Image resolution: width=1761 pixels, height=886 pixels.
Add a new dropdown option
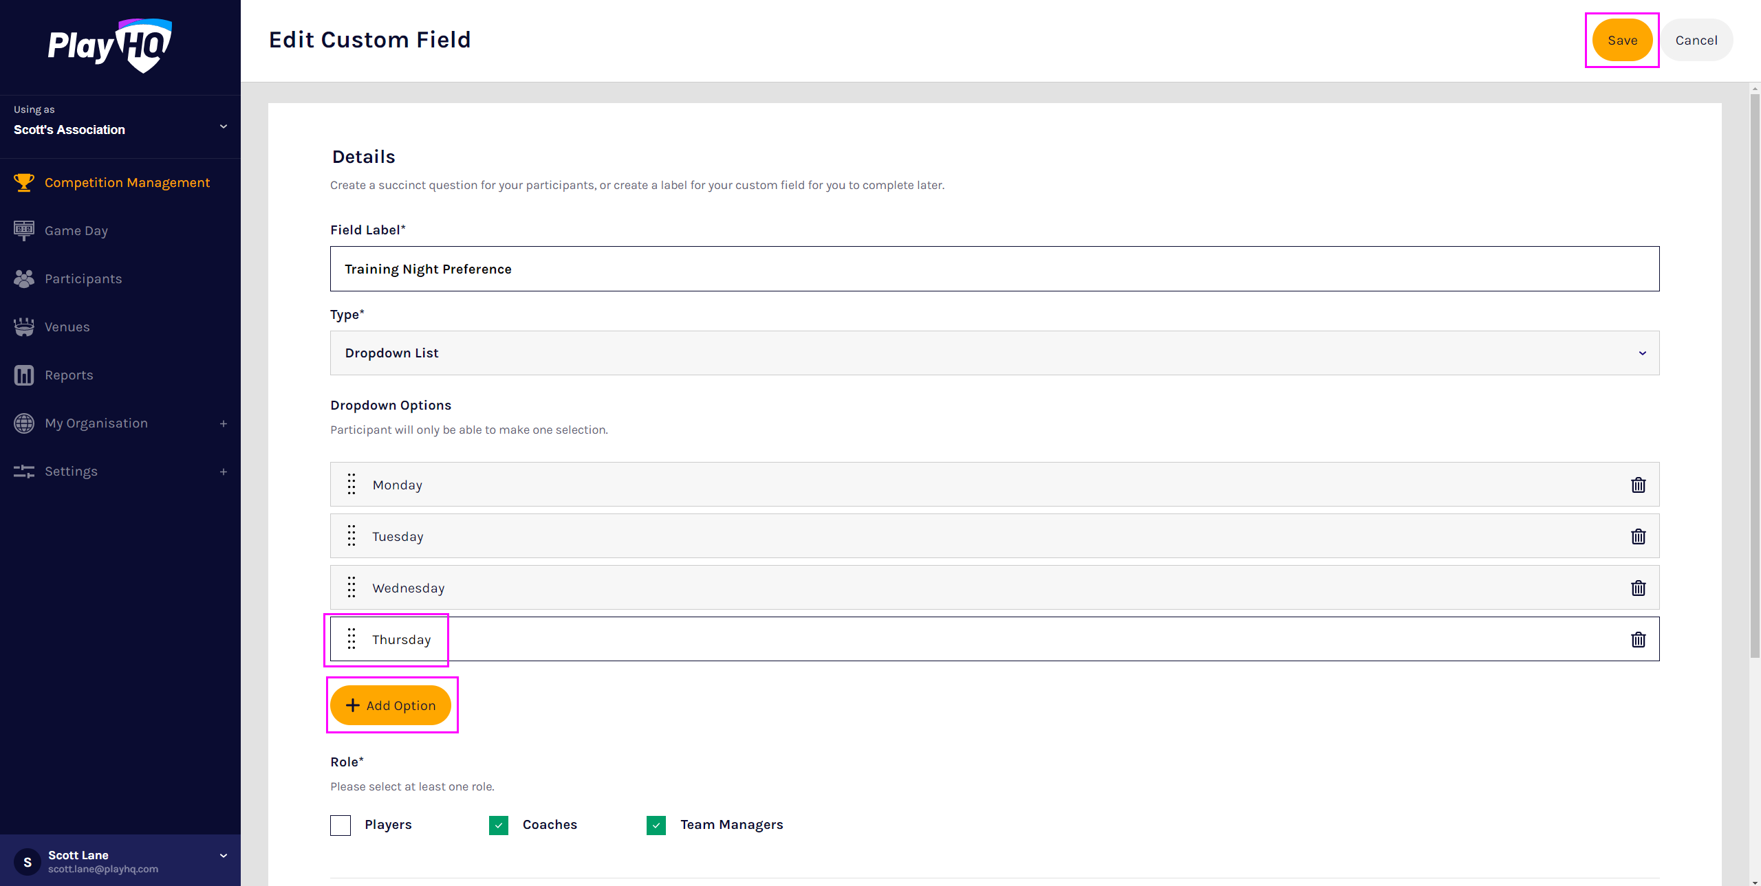pos(391,705)
